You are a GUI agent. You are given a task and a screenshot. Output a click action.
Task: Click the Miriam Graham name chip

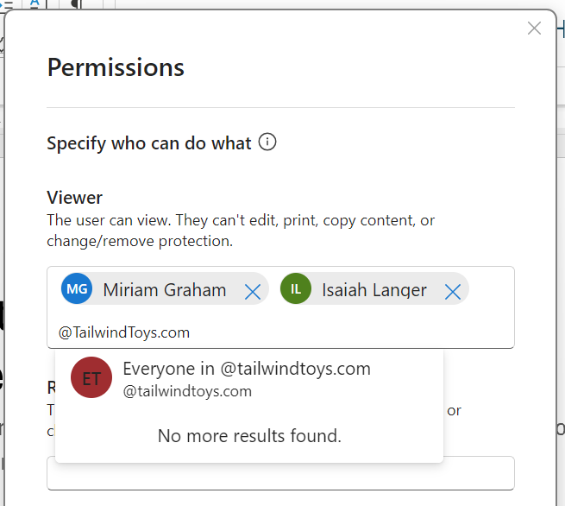pos(165,290)
